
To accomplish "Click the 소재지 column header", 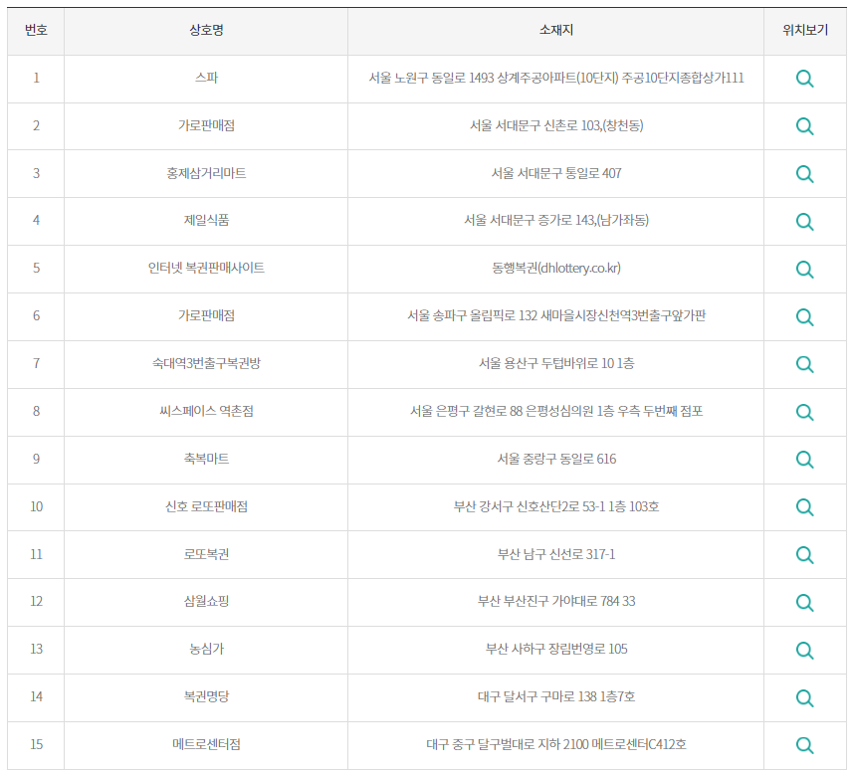I will tap(555, 31).
